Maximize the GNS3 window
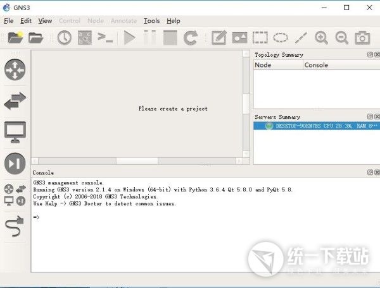Viewport: 380px width, 288px height. click(x=346, y=8)
